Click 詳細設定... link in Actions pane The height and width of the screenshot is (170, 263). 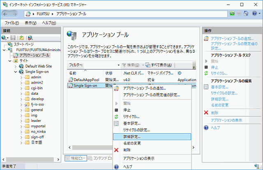[x=219, y=99]
